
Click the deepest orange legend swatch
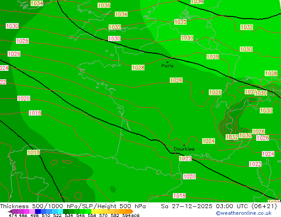pos(128,211)
